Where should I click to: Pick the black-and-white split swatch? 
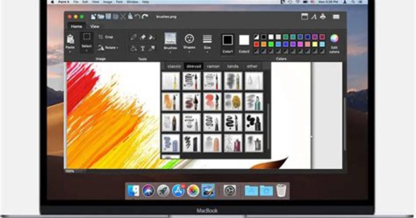click(256, 37)
